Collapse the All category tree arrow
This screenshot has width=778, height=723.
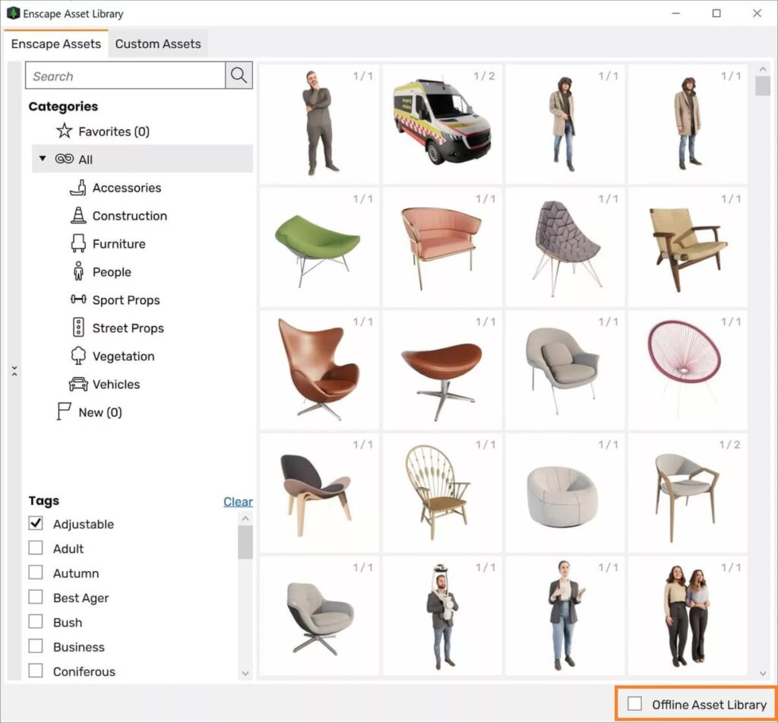click(x=43, y=160)
